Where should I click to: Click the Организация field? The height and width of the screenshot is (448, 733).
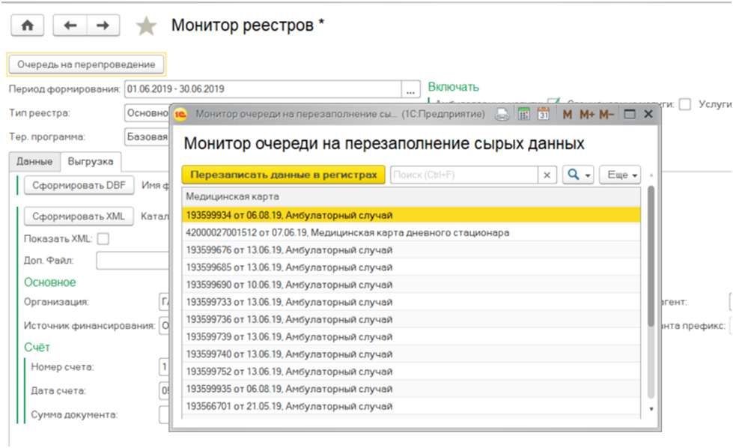tap(164, 302)
